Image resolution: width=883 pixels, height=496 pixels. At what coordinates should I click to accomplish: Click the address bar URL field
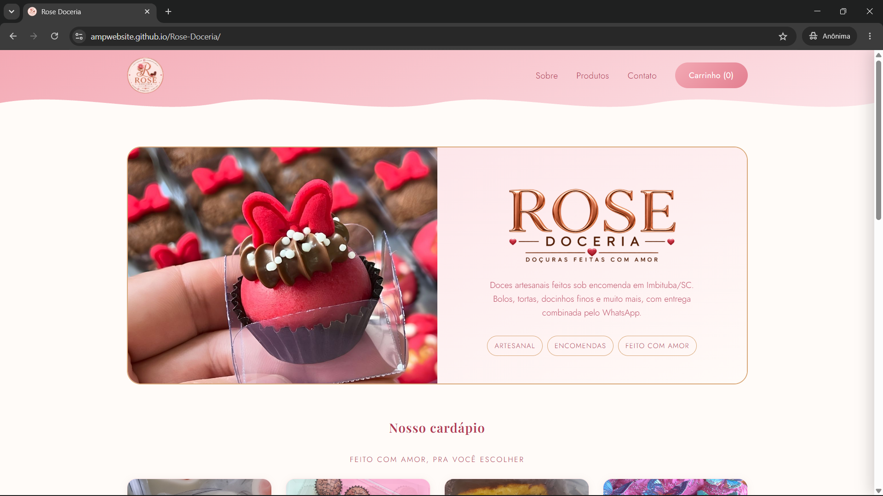tap(432, 36)
